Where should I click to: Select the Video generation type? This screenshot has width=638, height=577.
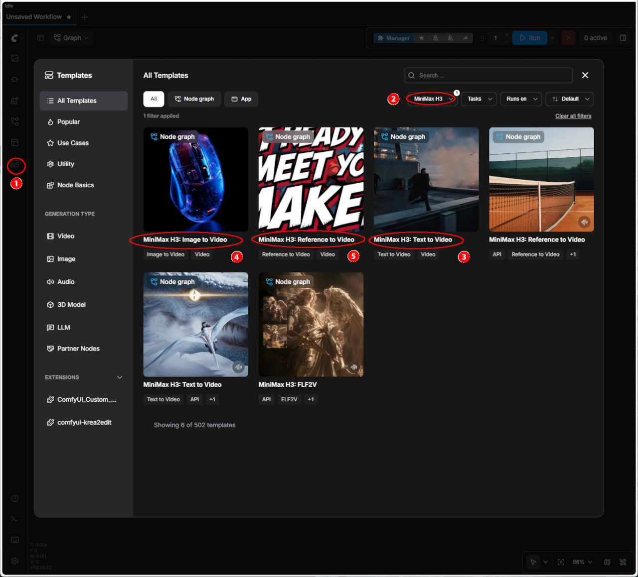point(83,236)
